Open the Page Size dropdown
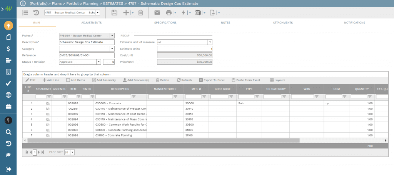 (72, 152)
